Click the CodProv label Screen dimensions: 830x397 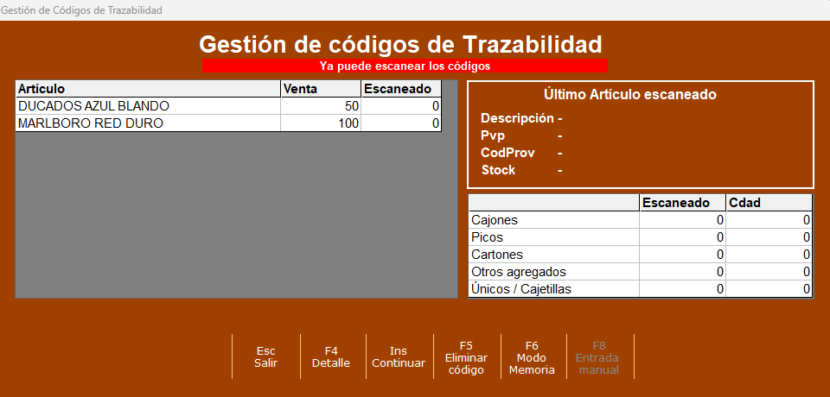pyautogui.click(x=508, y=153)
